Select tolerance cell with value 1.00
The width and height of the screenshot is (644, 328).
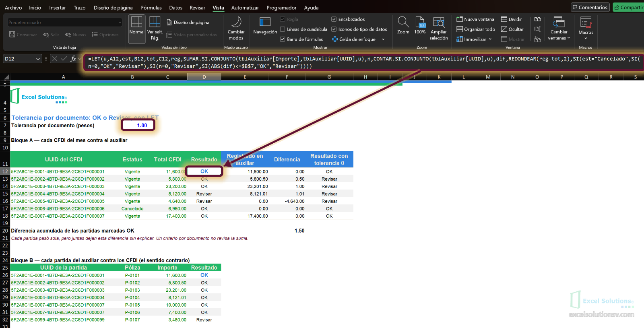(x=138, y=125)
